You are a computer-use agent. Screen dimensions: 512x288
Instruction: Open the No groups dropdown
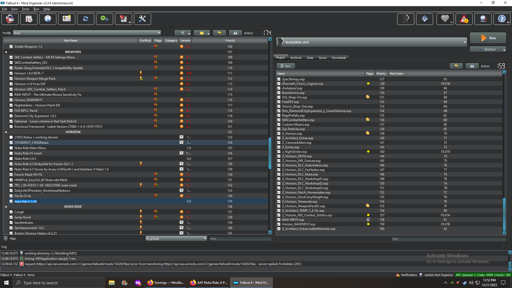coord(176,238)
